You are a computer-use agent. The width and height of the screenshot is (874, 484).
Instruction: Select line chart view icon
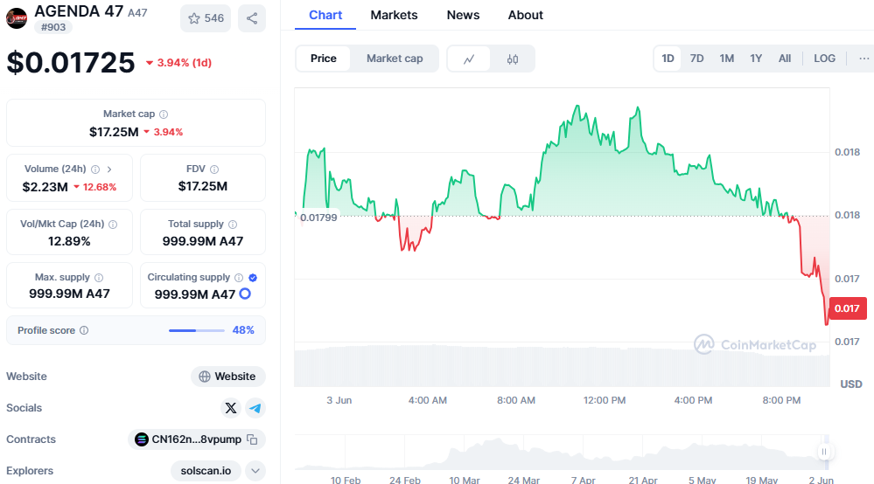pyautogui.click(x=469, y=59)
